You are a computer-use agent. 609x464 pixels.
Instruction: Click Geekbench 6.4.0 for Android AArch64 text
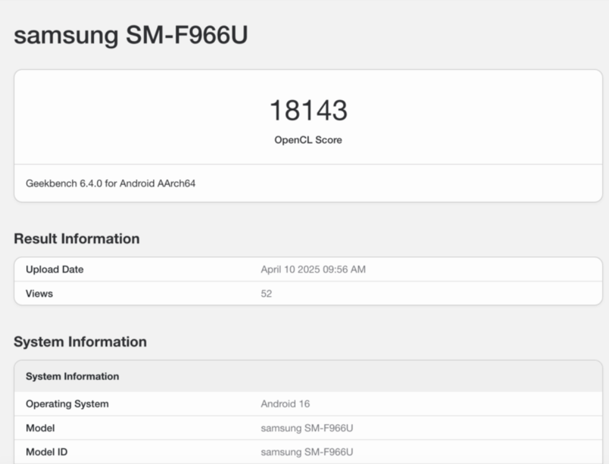click(111, 183)
